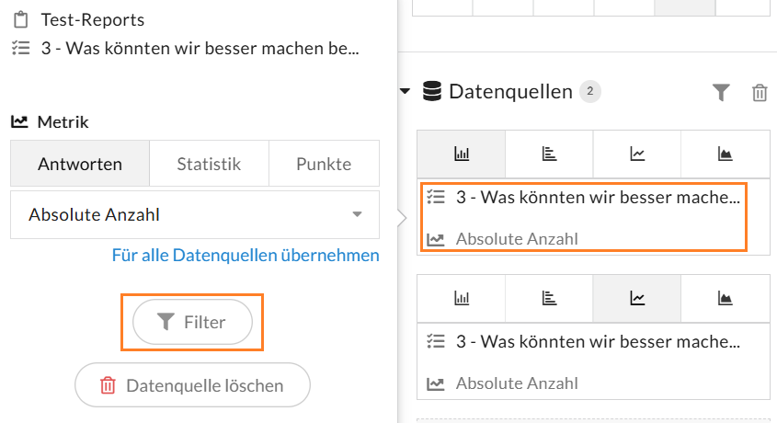Select line chart for first data source
The image size is (777, 423).
636,154
